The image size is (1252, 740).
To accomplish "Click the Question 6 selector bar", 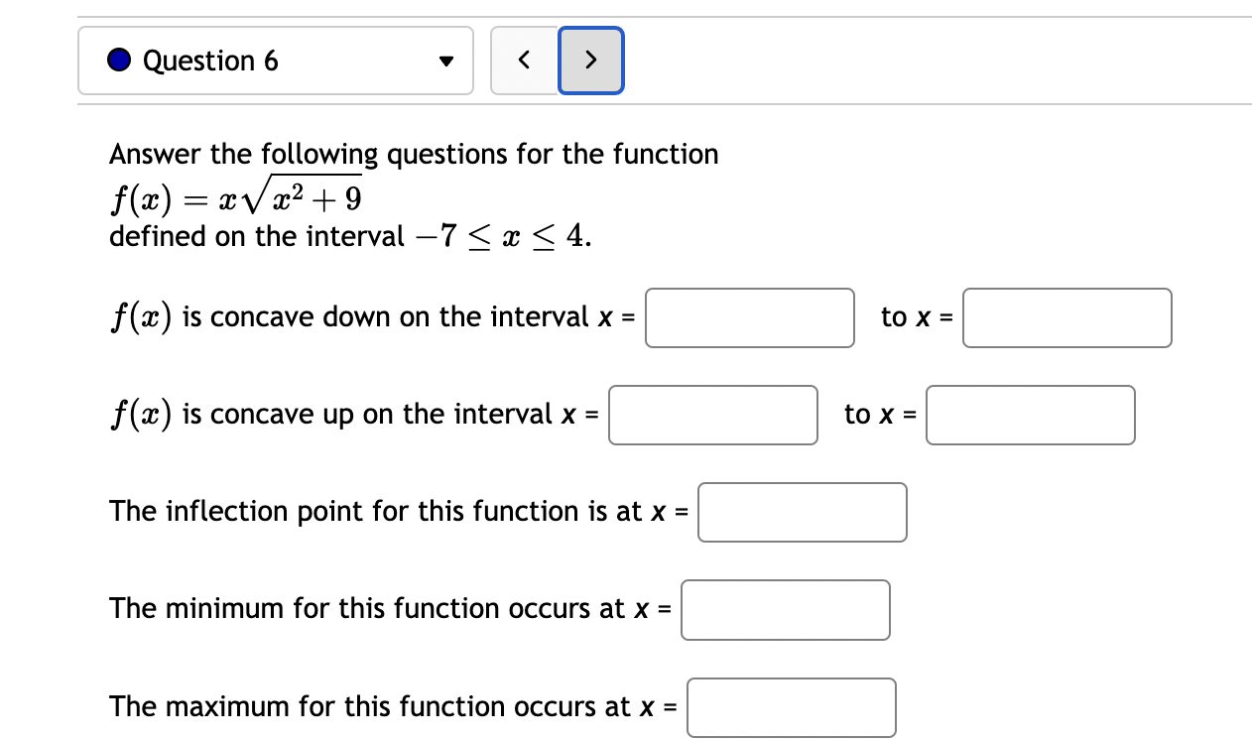I will coord(276,60).
